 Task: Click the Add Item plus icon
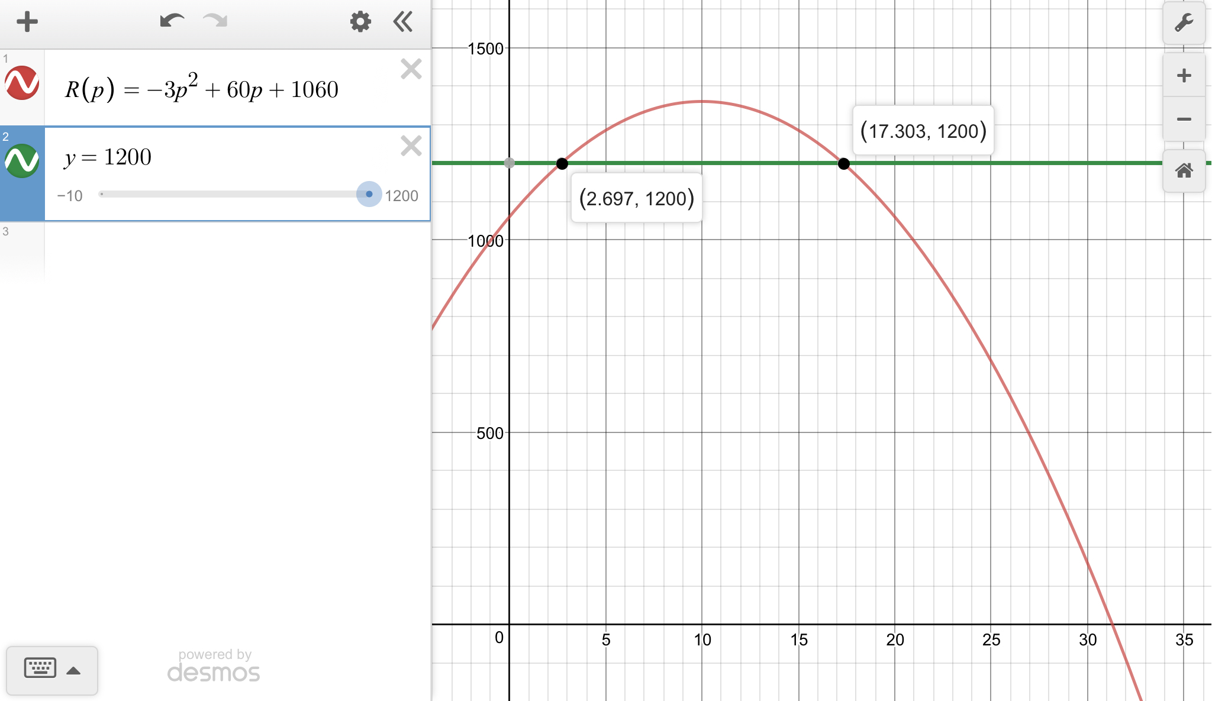pyautogui.click(x=27, y=22)
